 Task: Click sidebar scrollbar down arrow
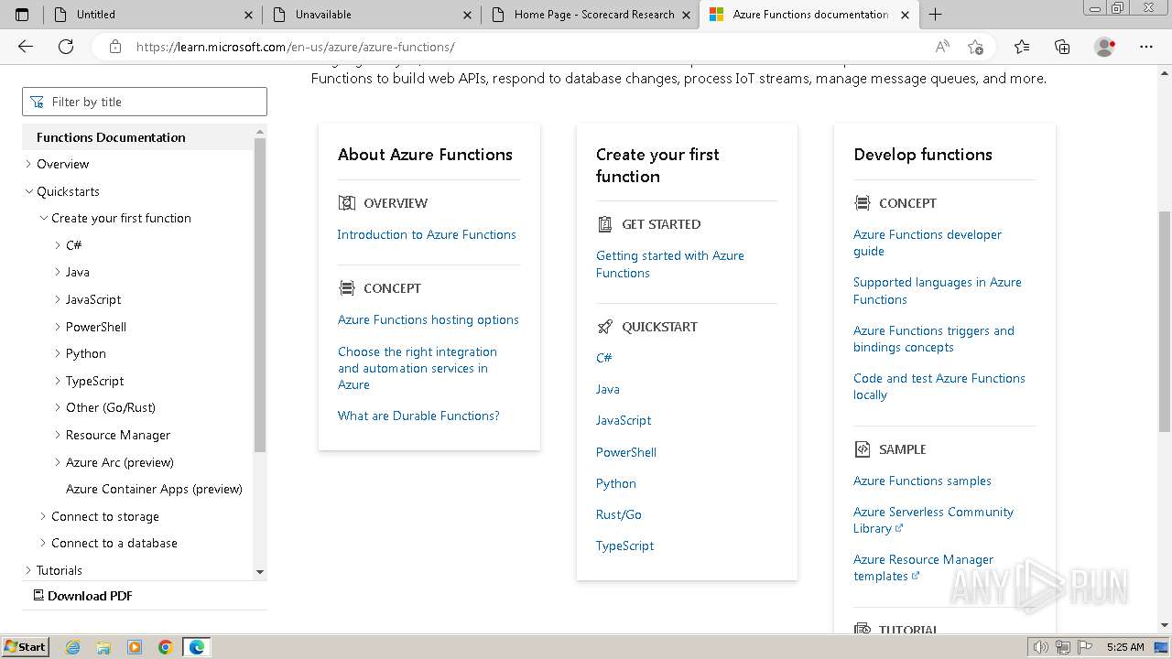(260, 572)
